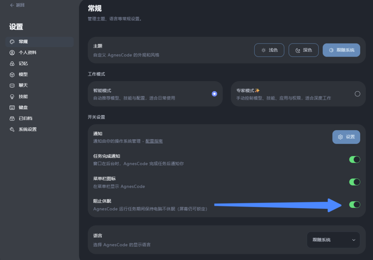This screenshot has width=373, height=260.
Task: Click the 菜单栏图标 label
Action: point(104,179)
